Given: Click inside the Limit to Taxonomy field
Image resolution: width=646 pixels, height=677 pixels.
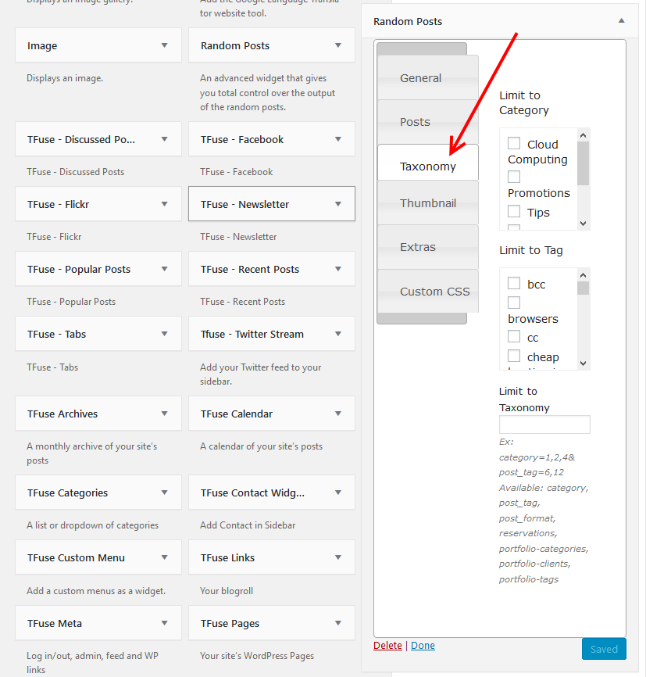Looking at the screenshot, I should pyautogui.click(x=544, y=424).
